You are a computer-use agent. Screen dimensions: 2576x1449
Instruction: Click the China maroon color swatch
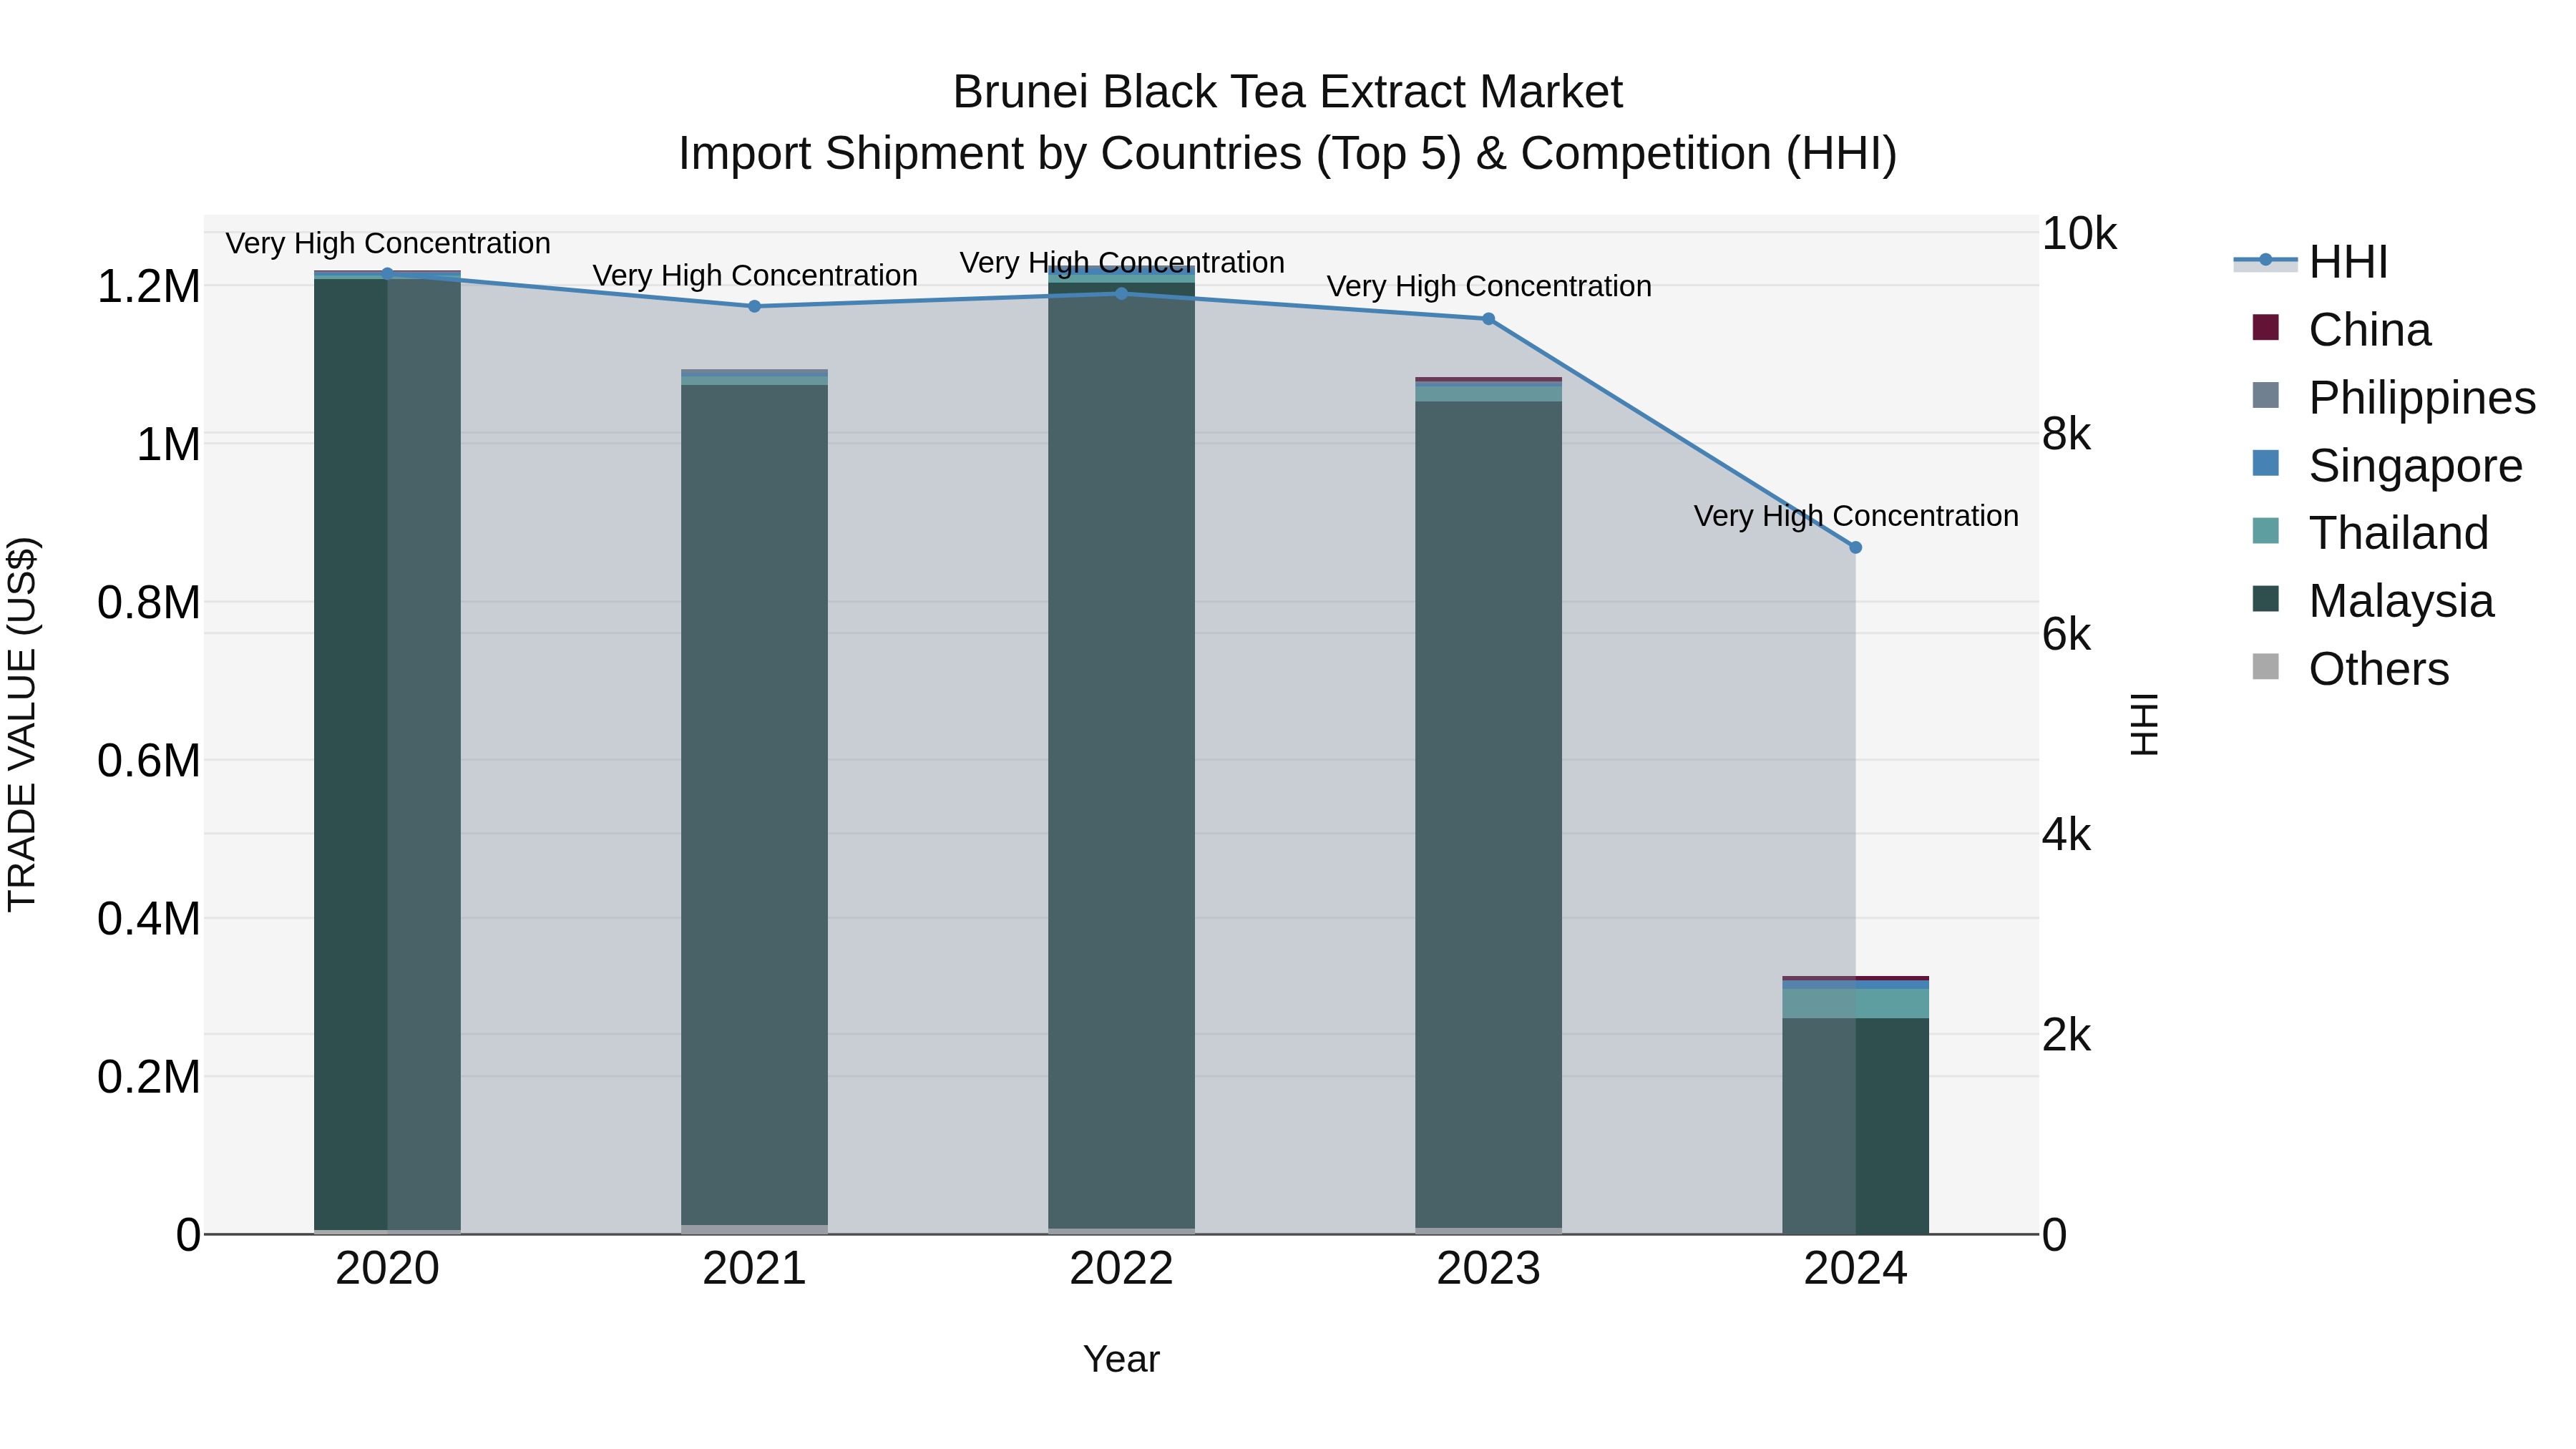point(2265,328)
